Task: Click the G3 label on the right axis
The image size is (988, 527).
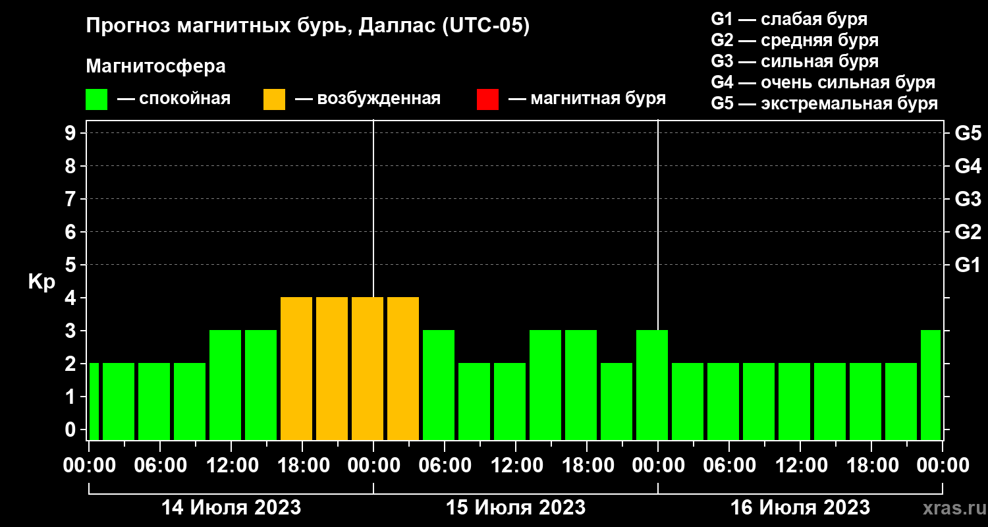Action: (968, 199)
